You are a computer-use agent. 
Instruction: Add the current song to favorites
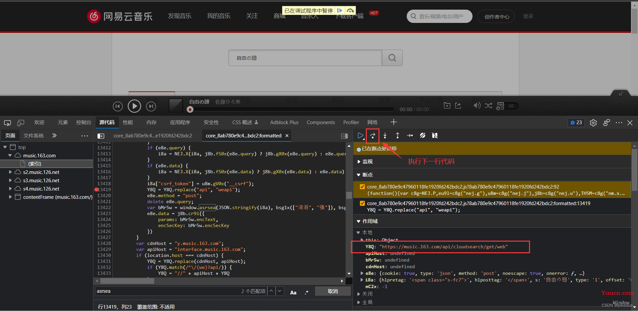[447, 106]
